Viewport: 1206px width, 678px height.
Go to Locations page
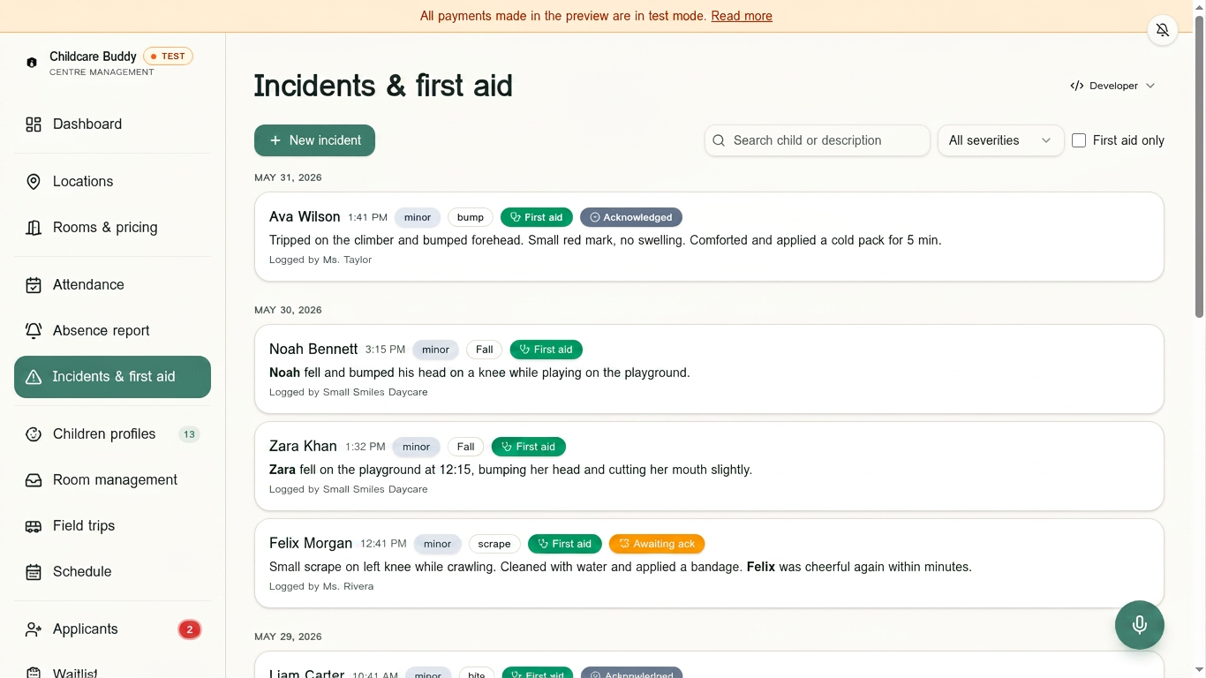pyautogui.click(x=113, y=182)
